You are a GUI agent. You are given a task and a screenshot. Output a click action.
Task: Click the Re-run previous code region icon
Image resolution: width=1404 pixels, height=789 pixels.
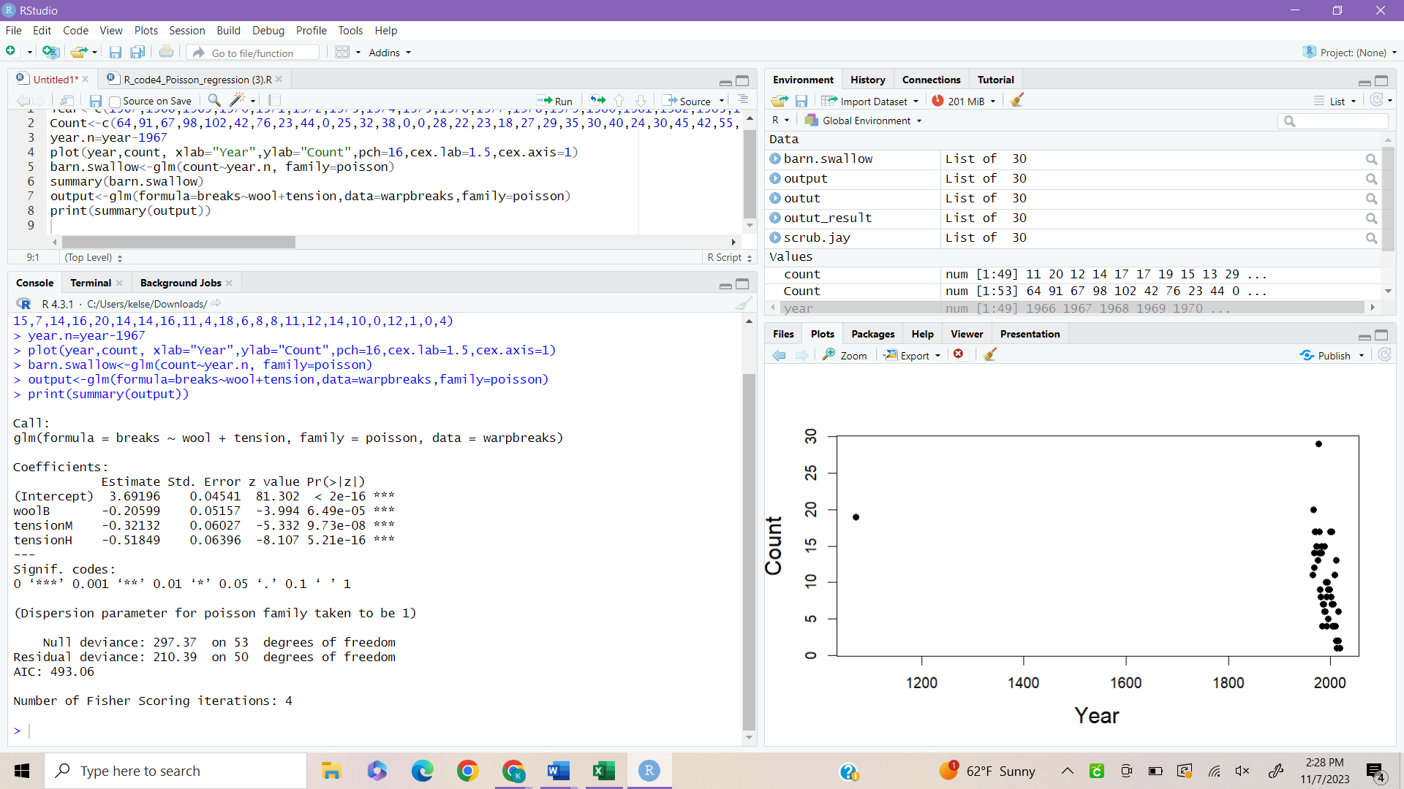[598, 100]
